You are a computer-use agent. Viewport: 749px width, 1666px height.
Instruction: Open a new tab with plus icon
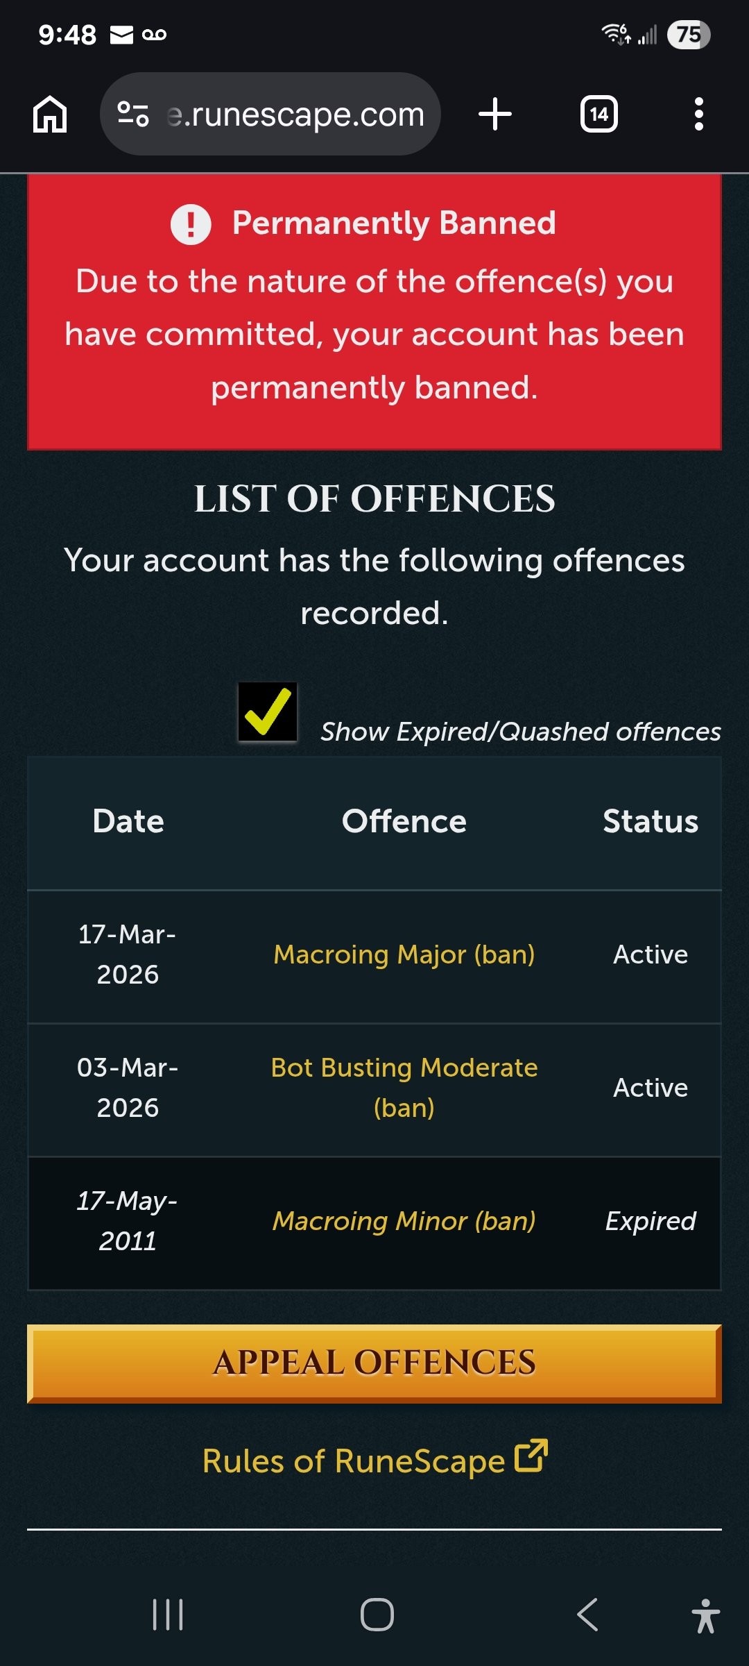[x=495, y=114]
